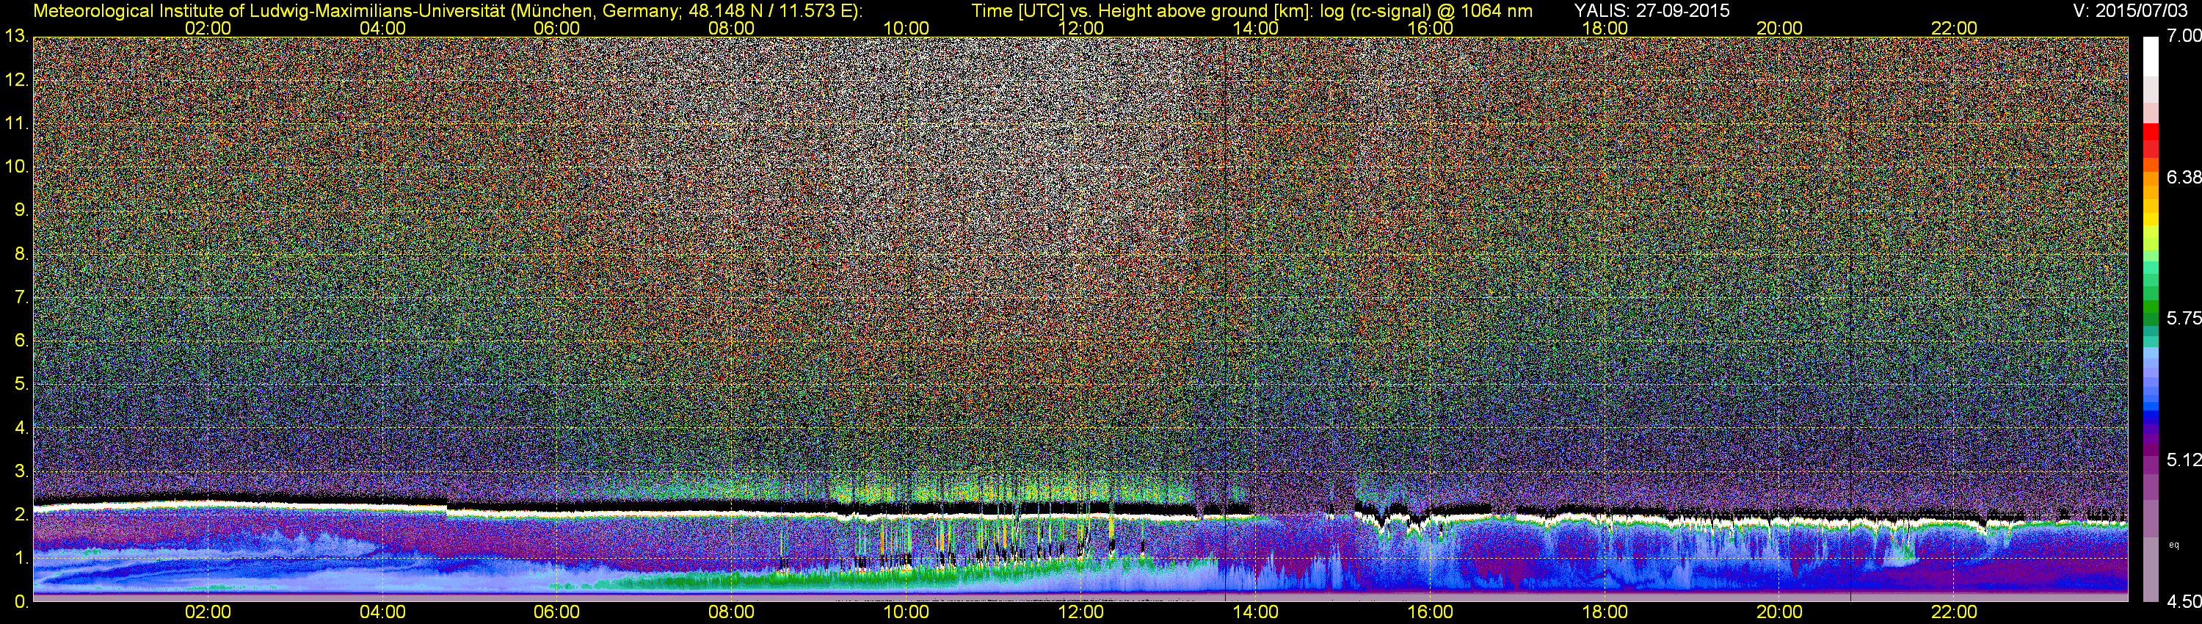
Task: Click the 12:00 label on bottom time axis
Action: [x=1080, y=612]
